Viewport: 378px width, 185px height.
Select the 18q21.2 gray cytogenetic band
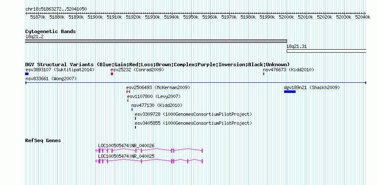156,41
